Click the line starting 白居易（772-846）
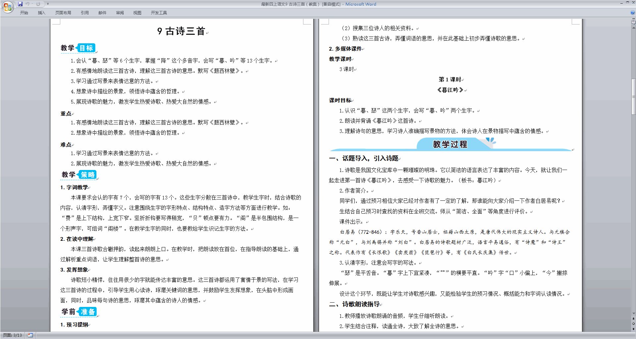 [454, 232]
